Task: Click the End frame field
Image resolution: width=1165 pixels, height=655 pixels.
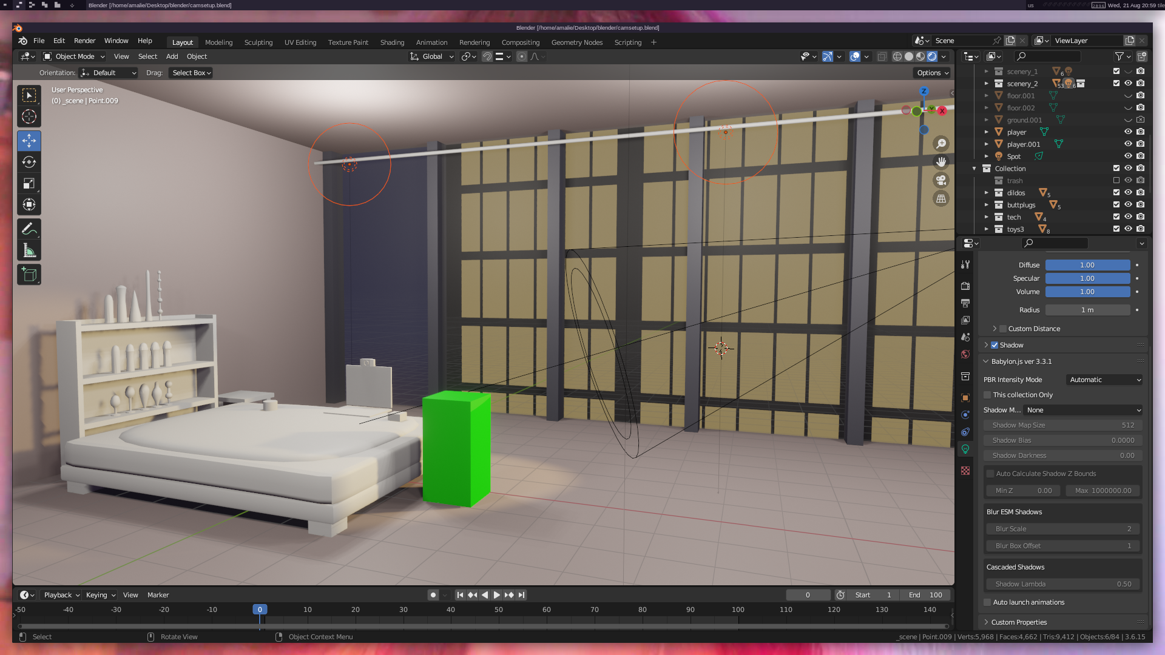Action: tap(925, 595)
